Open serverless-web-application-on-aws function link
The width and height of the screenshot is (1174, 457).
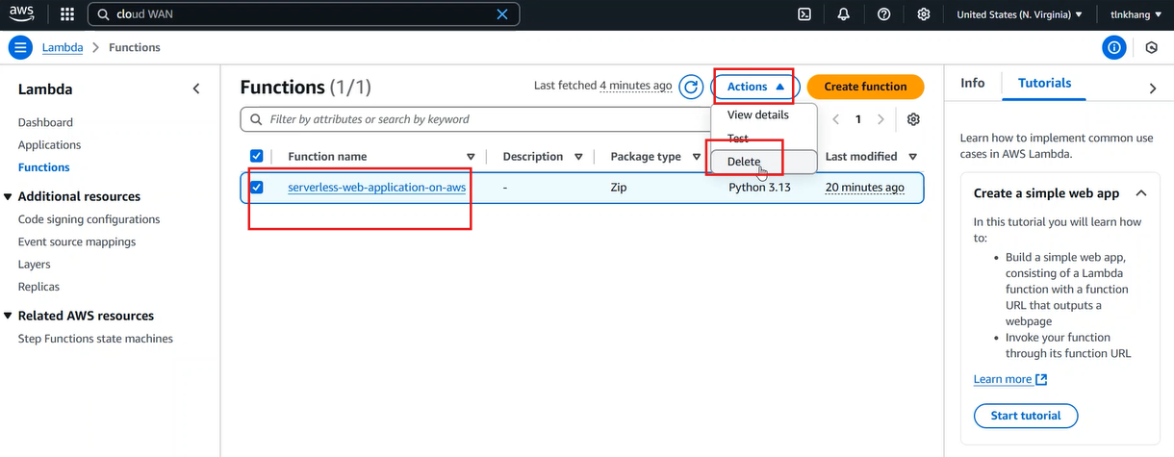377,188
